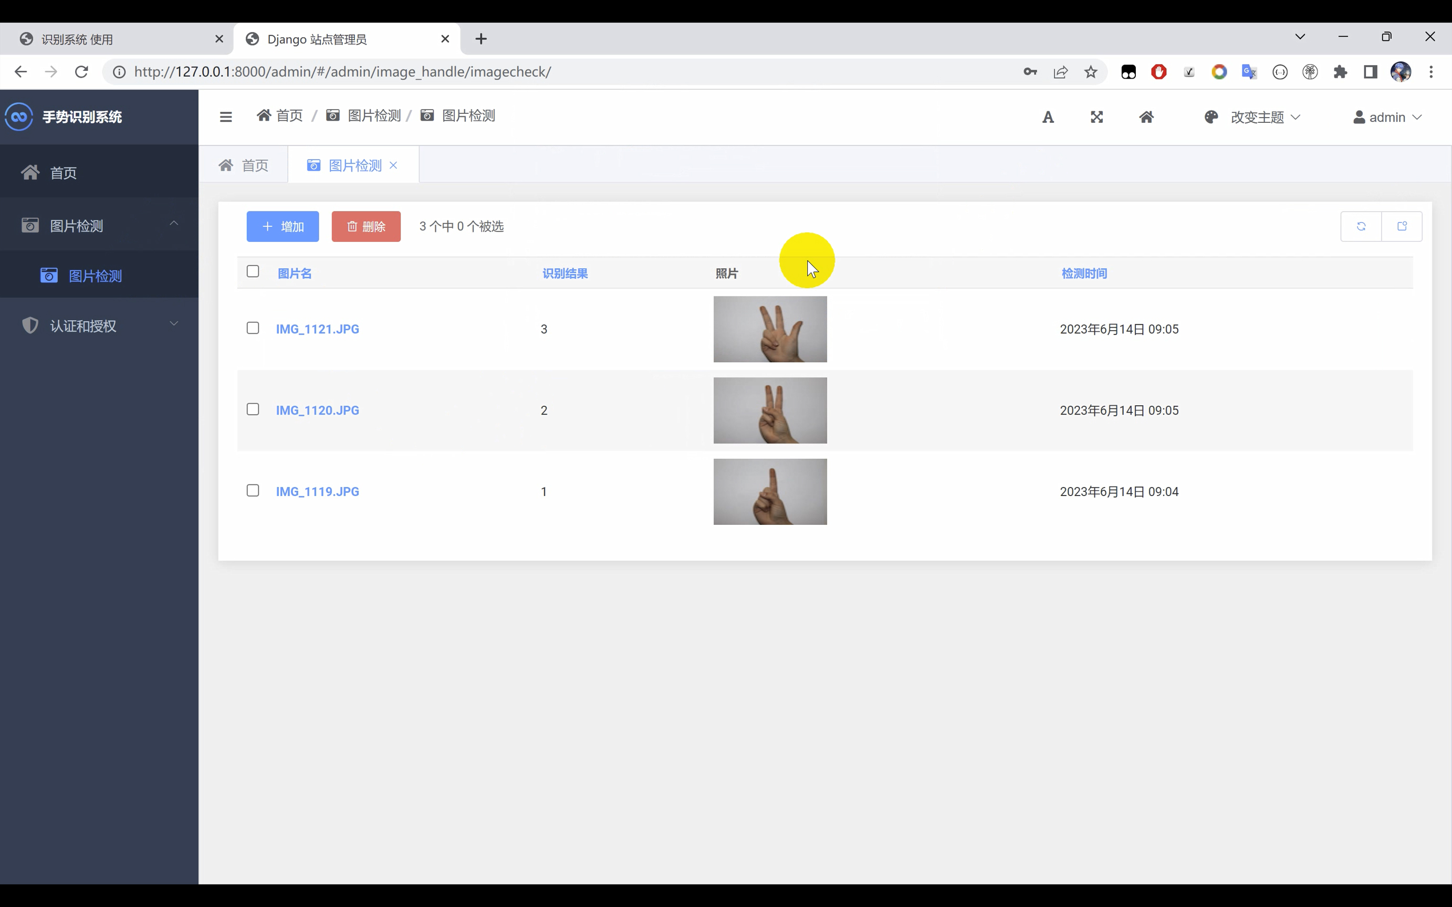Click the home icon in the top toolbar

coord(1146,117)
